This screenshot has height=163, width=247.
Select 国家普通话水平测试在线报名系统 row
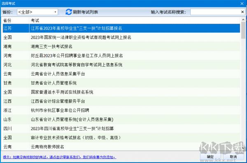coord(121,92)
